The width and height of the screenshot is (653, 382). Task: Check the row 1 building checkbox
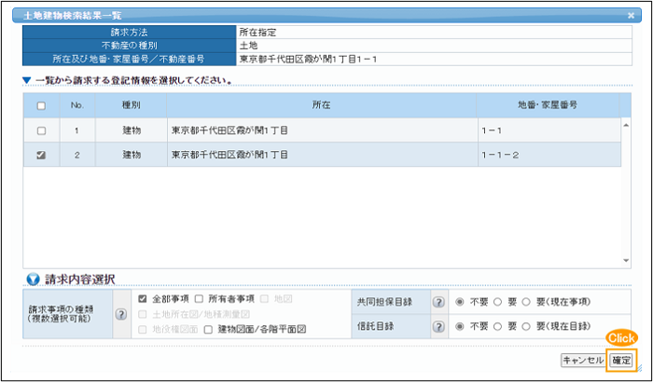pyautogui.click(x=41, y=131)
